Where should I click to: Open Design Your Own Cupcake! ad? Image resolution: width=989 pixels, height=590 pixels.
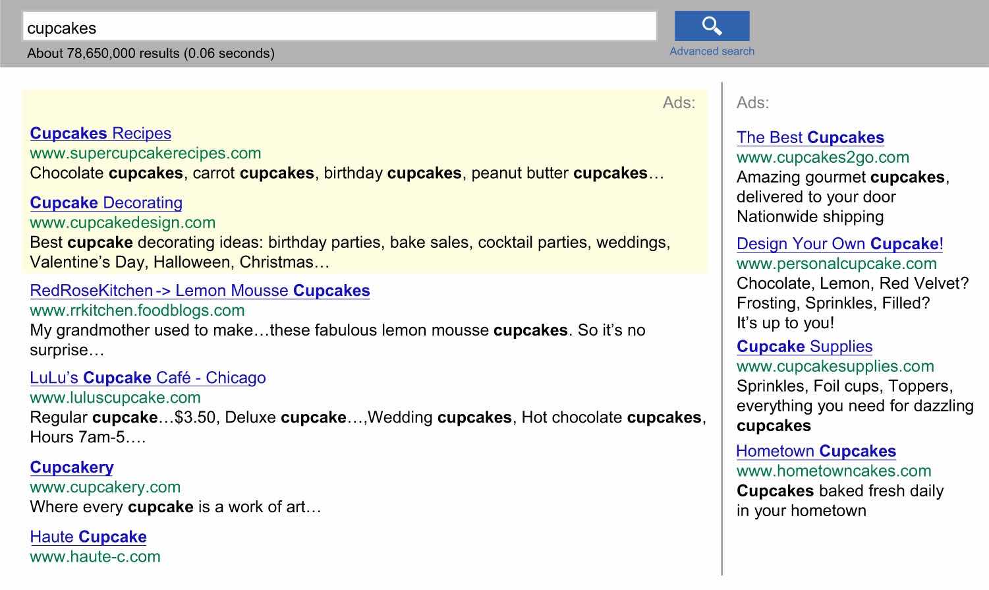coord(839,244)
